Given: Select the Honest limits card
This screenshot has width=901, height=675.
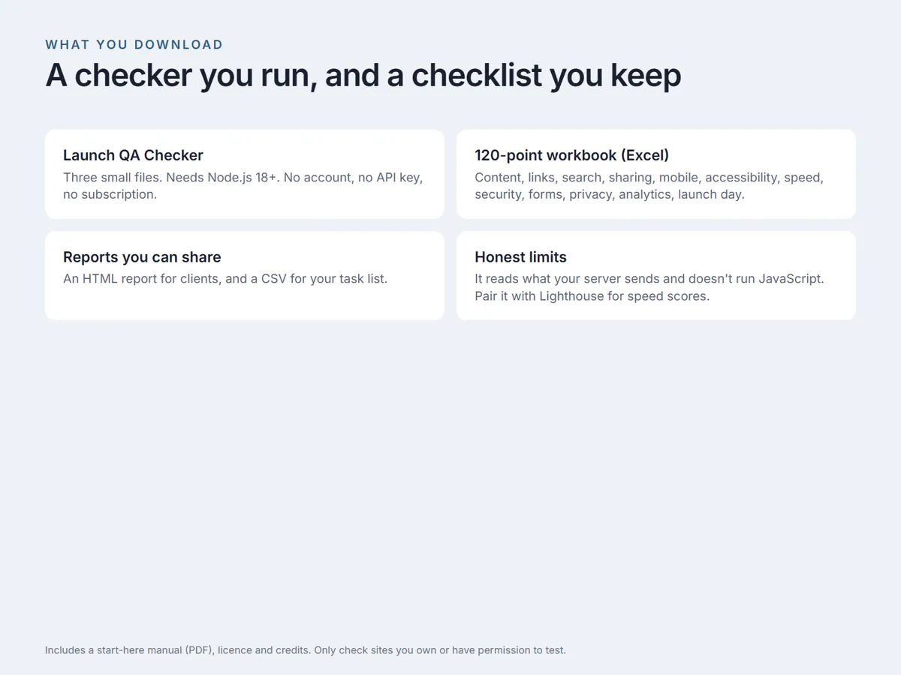Looking at the screenshot, I should click(x=656, y=275).
